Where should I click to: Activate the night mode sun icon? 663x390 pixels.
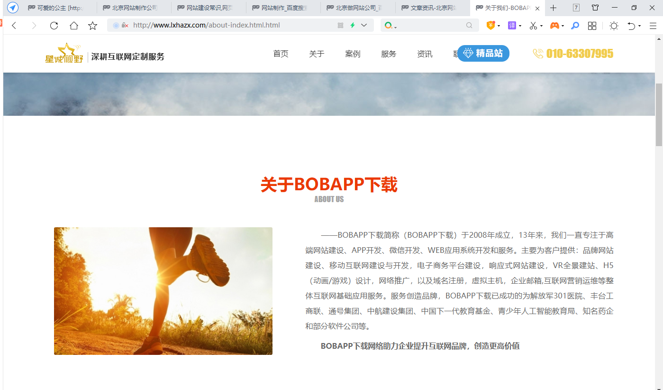(613, 26)
